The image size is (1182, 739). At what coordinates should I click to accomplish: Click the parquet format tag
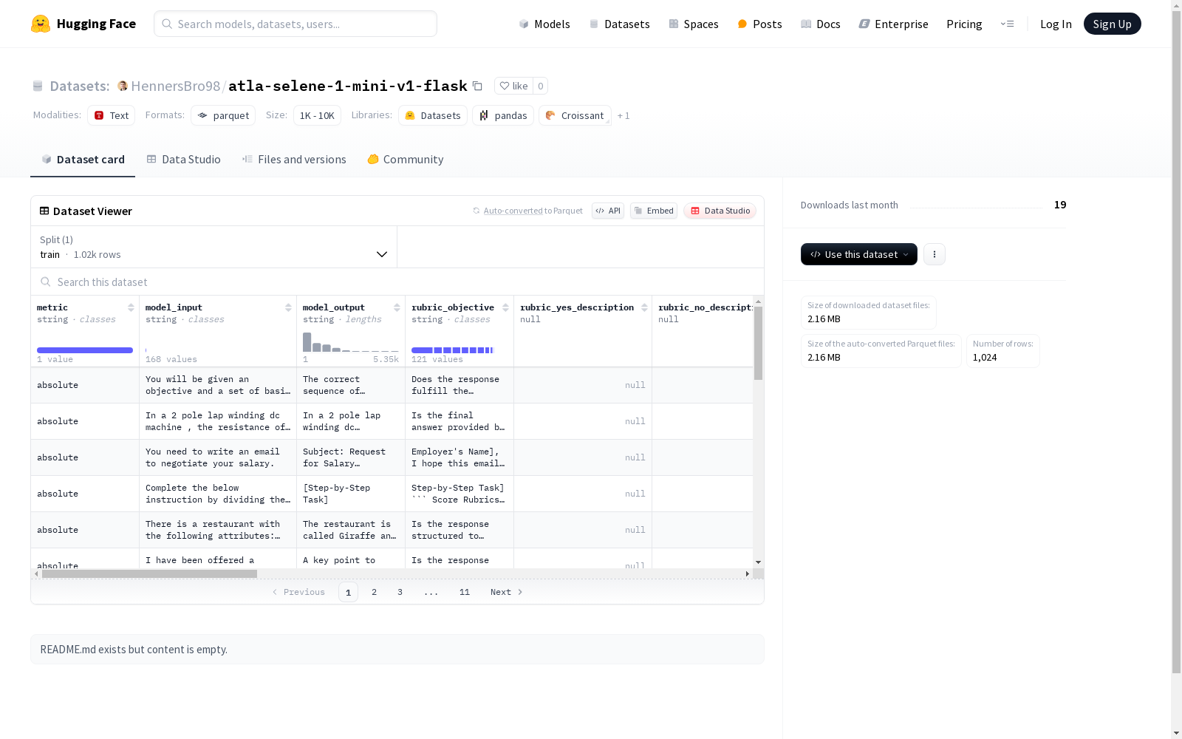tap(223, 115)
